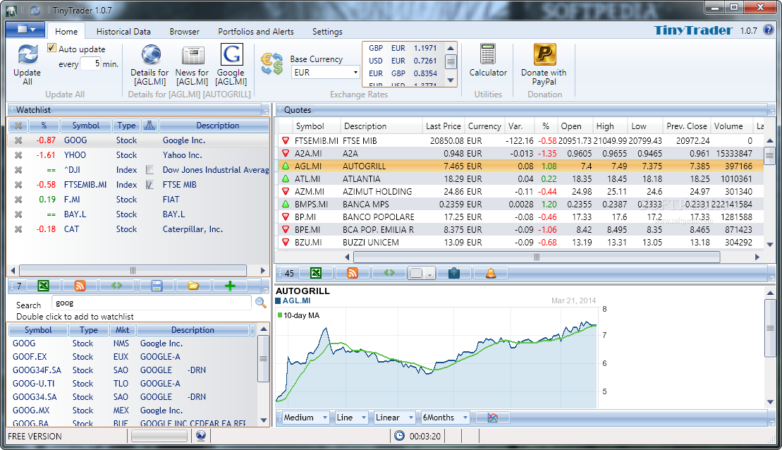Save the watchlist with floppy icon
782x450 pixels.
pos(157,286)
